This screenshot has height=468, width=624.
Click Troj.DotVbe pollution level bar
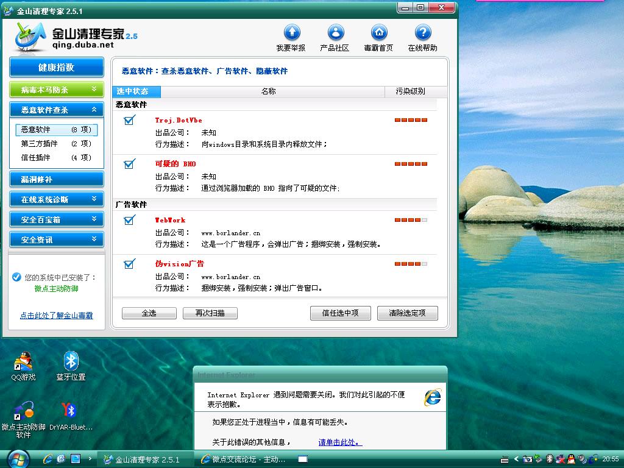pos(411,120)
